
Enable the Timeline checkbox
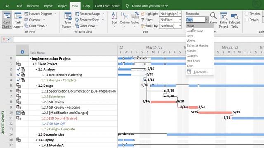[247, 14]
